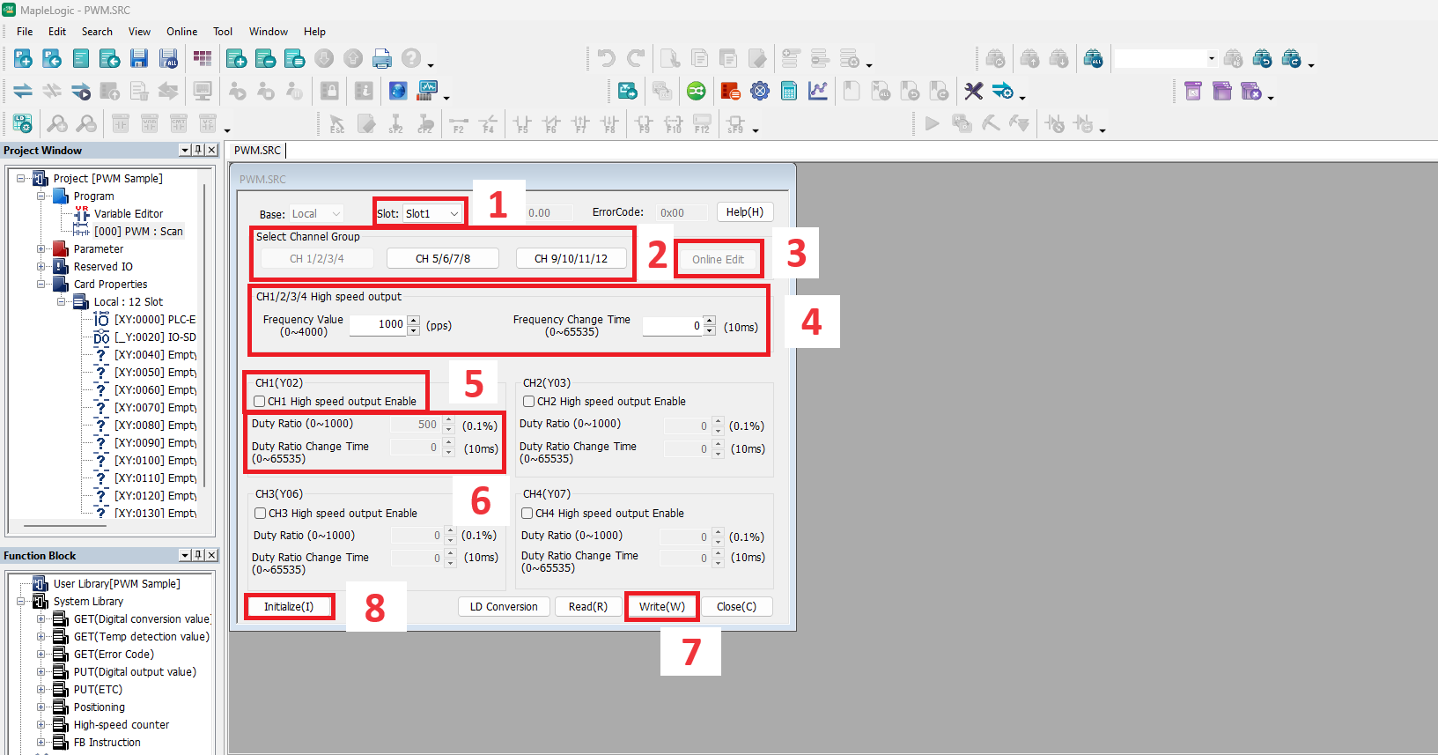Viewport: 1438px width, 755px height.
Task: Enable CH2 High speed output checkbox
Action: point(529,402)
